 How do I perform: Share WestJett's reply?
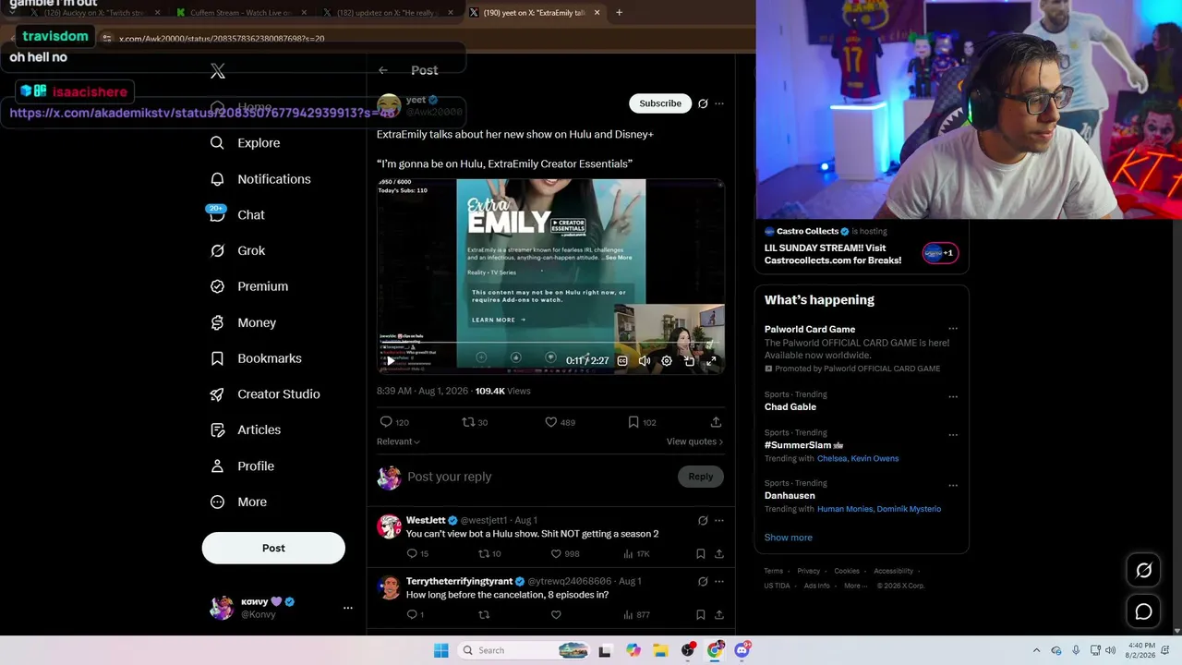pos(719,554)
